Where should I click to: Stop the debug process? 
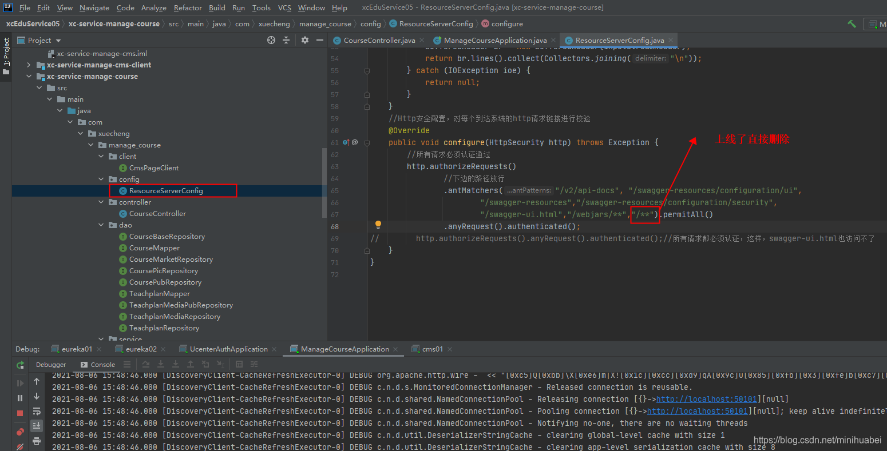(x=21, y=413)
